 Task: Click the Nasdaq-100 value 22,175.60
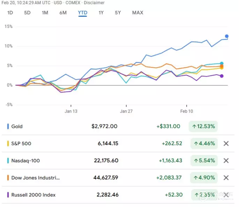click(106, 161)
